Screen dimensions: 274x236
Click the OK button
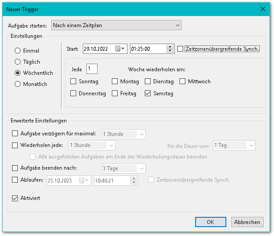point(210,222)
